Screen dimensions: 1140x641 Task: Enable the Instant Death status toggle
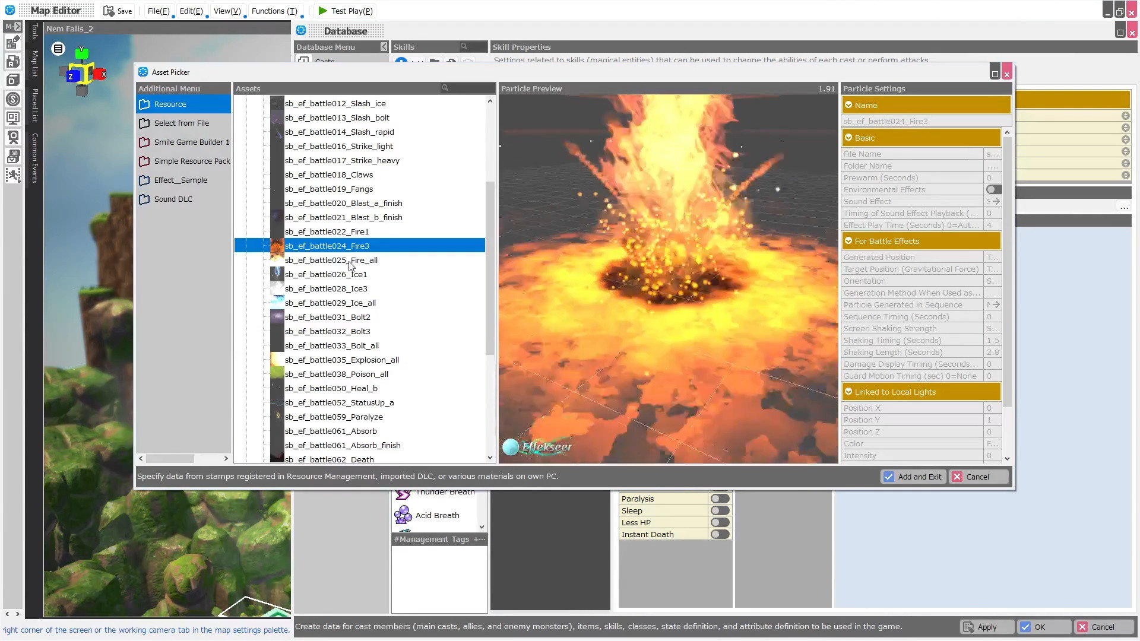pos(720,534)
